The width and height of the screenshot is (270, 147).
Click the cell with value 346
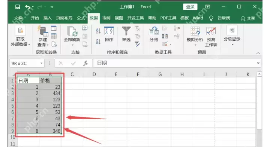pos(50,131)
